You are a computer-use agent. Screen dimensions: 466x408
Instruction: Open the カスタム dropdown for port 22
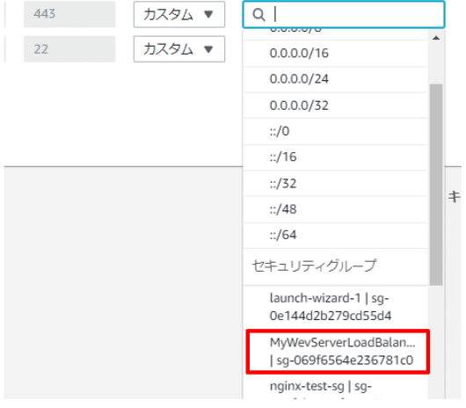coord(179,49)
